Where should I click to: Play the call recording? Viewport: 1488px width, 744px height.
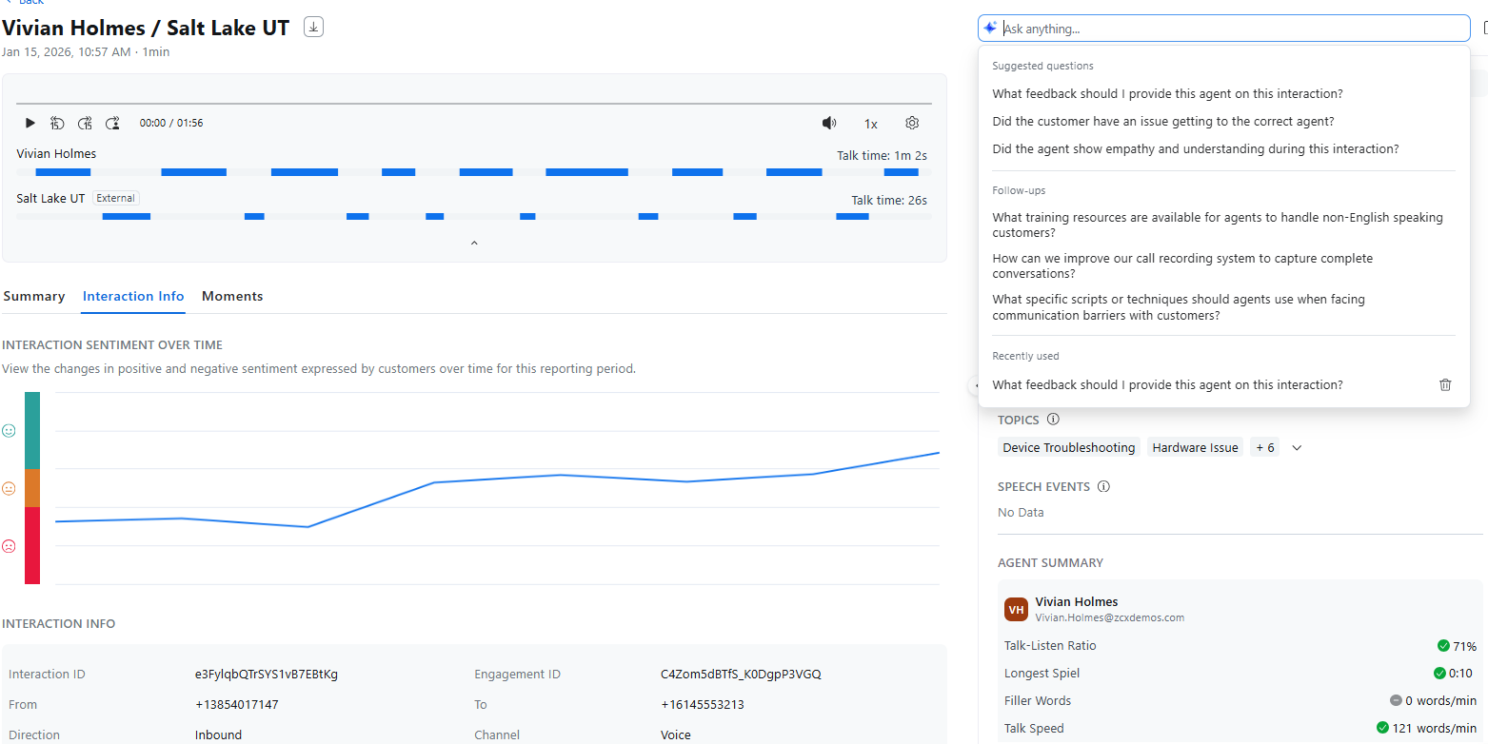(30, 123)
